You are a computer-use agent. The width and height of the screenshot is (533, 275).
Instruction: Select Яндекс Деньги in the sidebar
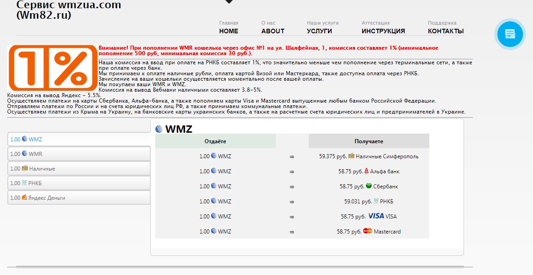point(79,198)
